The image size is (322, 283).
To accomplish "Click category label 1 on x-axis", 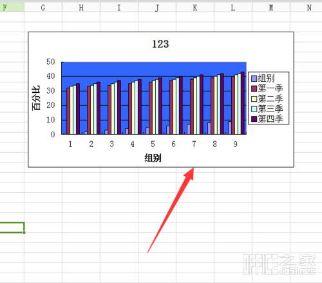I will [x=70, y=144].
